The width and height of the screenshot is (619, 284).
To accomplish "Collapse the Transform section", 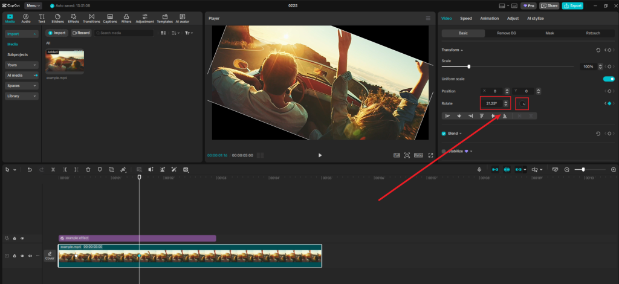I will click(462, 50).
